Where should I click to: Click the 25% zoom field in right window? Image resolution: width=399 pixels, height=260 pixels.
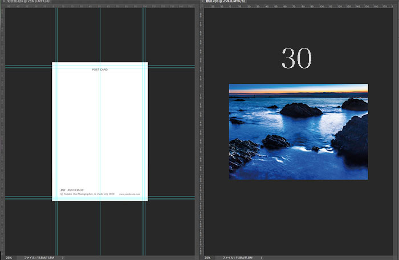207,258
